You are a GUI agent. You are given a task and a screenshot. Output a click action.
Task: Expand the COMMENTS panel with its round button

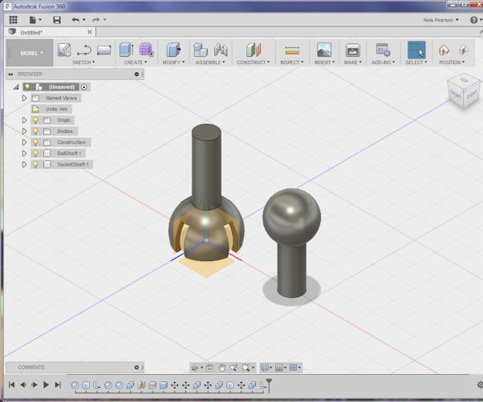click(x=136, y=368)
